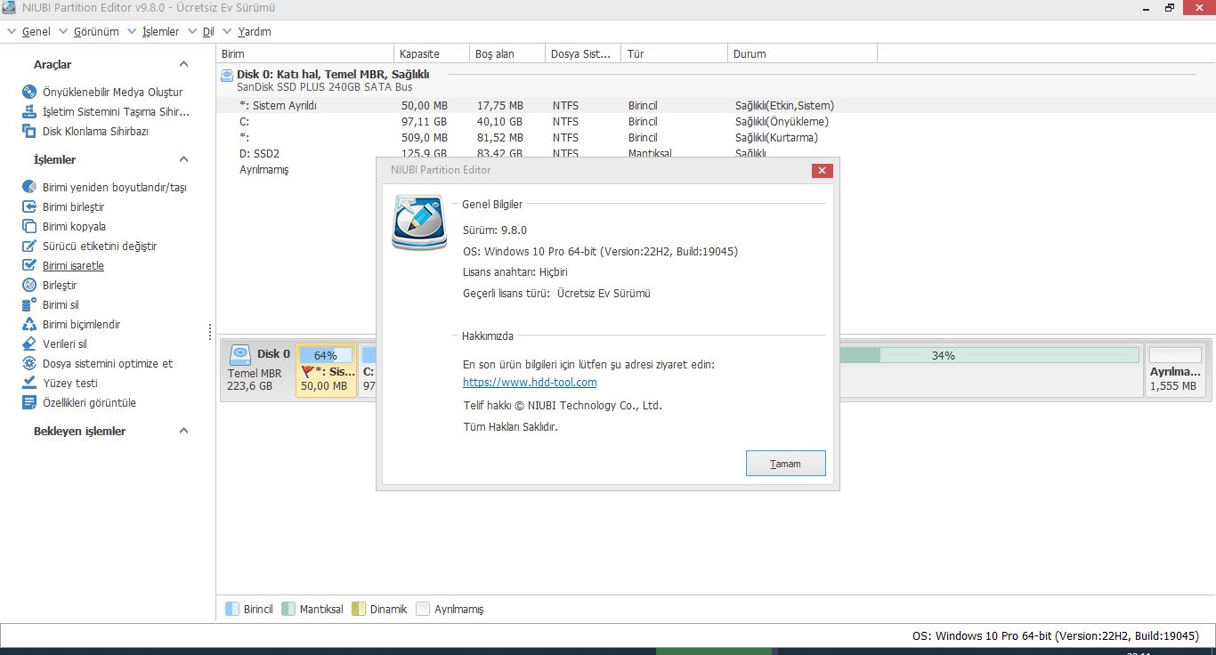Click 'Sürüm: 9.8.0' text in dialog
The width and height of the screenshot is (1216, 655).
coord(495,230)
